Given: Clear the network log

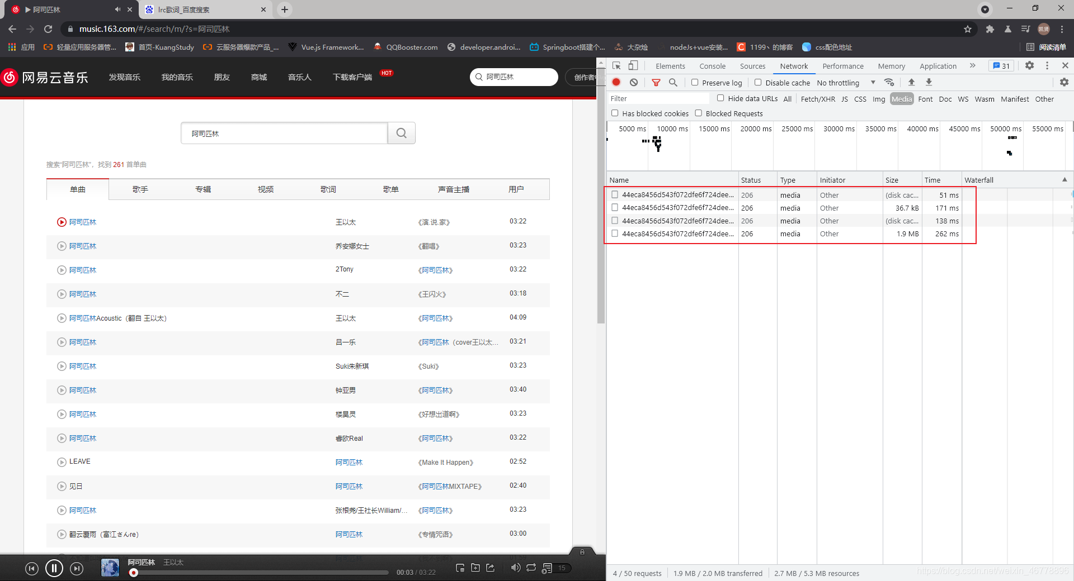Looking at the screenshot, I should pos(634,82).
